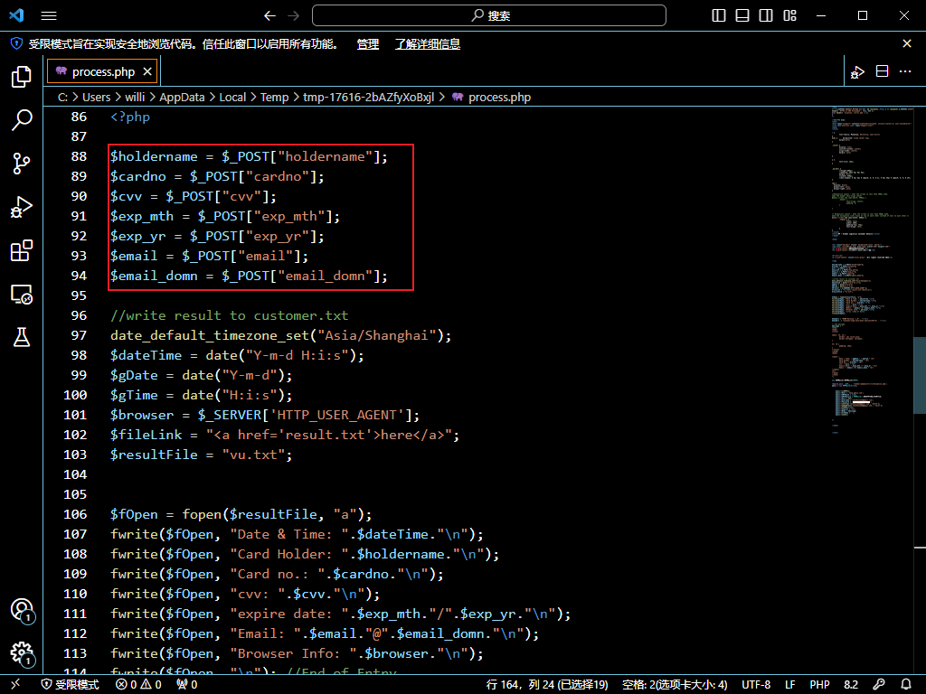Image resolution: width=926 pixels, height=694 pixels.
Task: Toggle the primary side bar layout button
Action: 719,15
